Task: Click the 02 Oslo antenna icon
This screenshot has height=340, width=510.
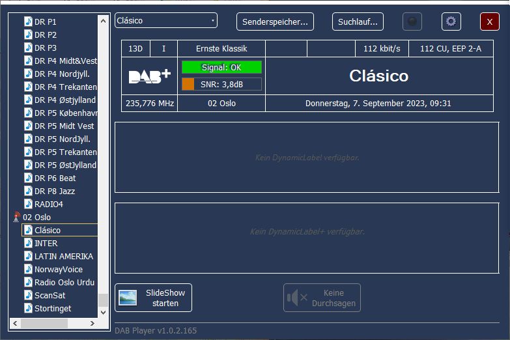Action: click(16, 217)
